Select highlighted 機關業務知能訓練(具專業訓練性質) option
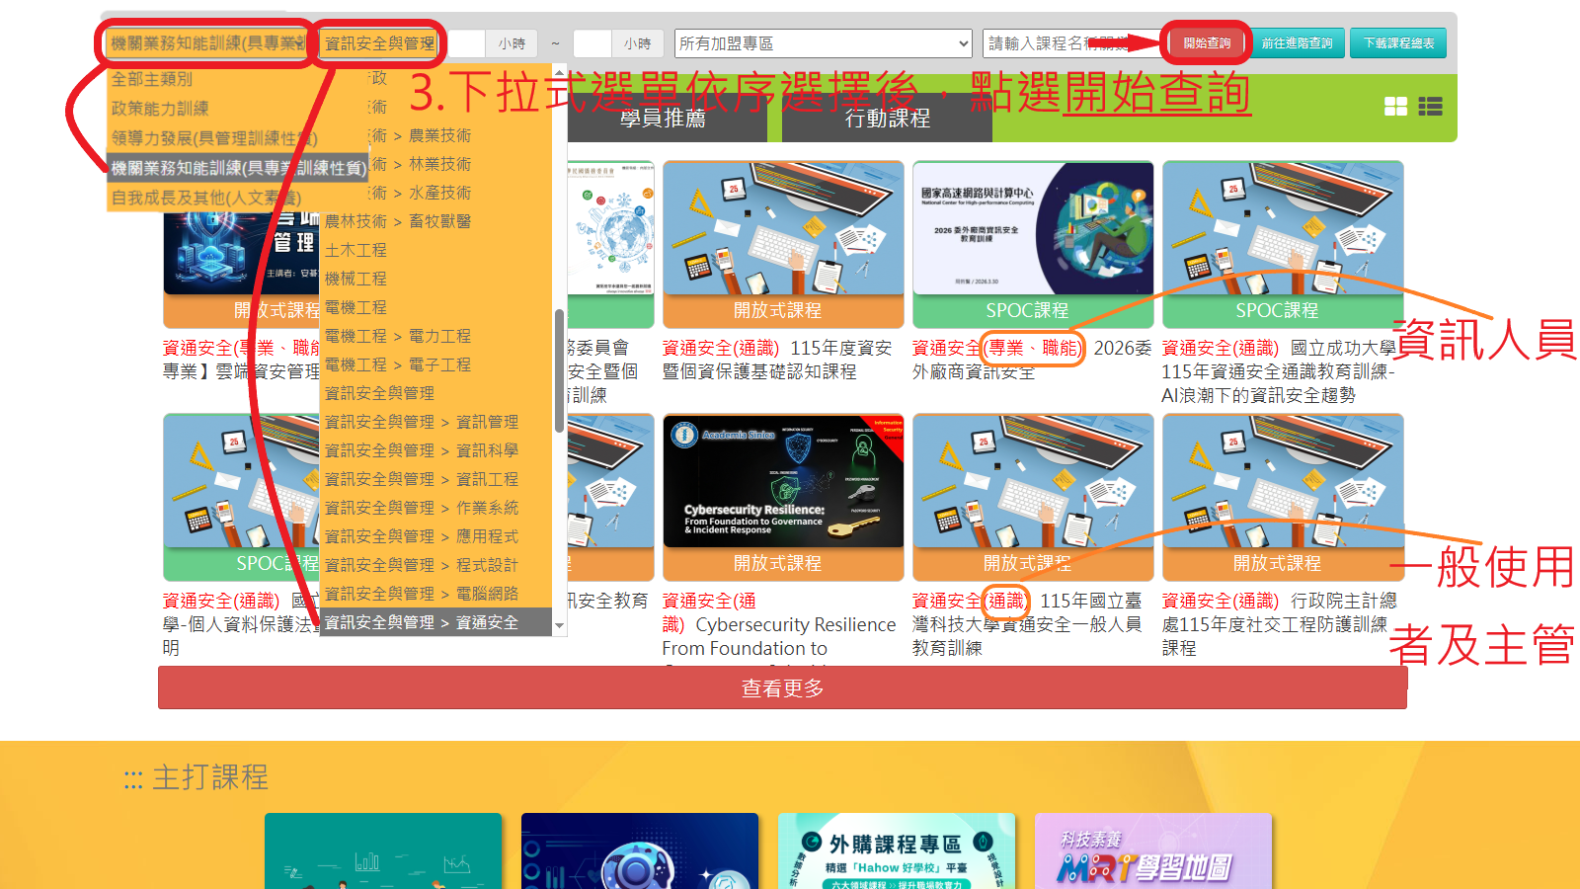The width and height of the screenshot is (1580, 889). pos(237,168)
